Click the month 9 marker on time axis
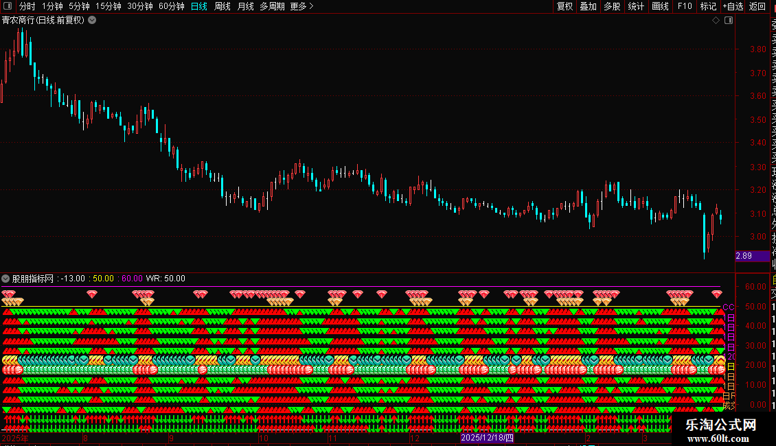 coord(171,438)
